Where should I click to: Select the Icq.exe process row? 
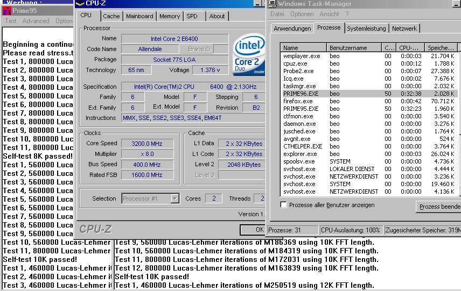369,79
